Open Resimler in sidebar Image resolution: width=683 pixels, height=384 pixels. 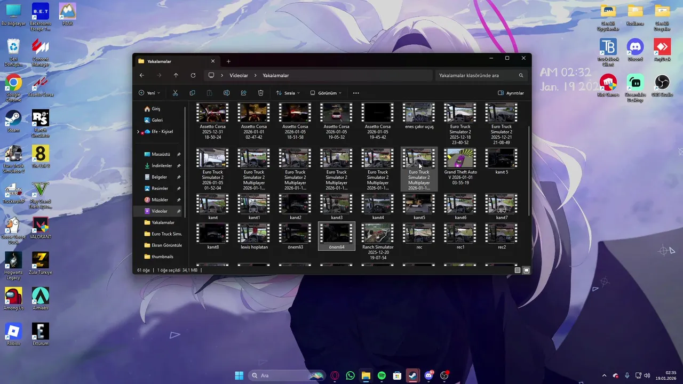point(159,188)
